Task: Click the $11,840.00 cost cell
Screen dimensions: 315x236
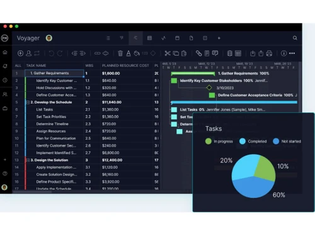Action: (112, 103)
